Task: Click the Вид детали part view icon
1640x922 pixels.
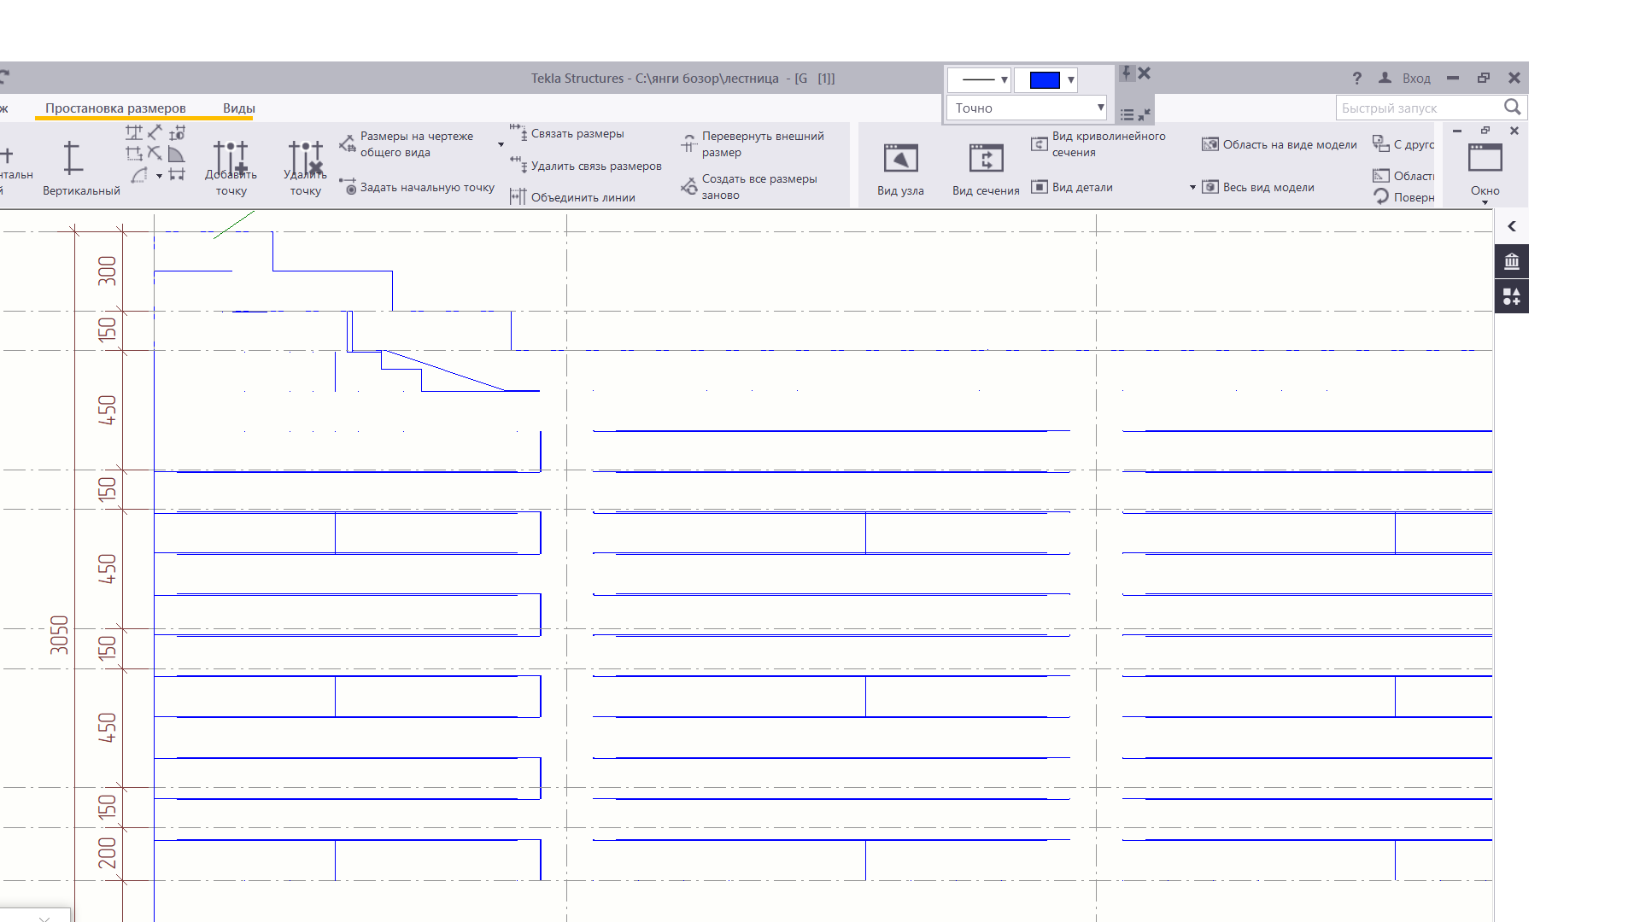Action: click(1039, 187)
